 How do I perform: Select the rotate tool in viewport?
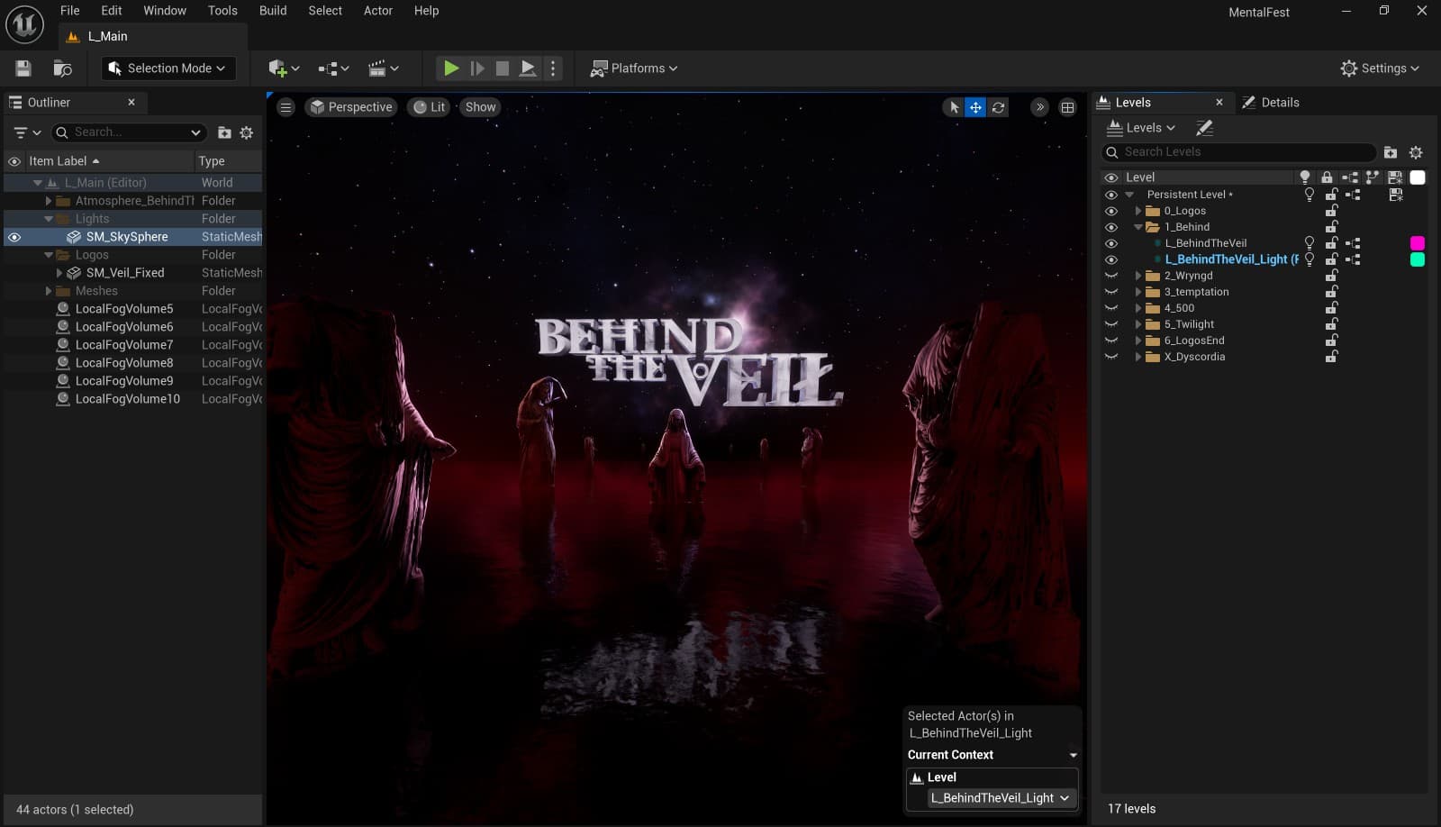click(998, 107)
